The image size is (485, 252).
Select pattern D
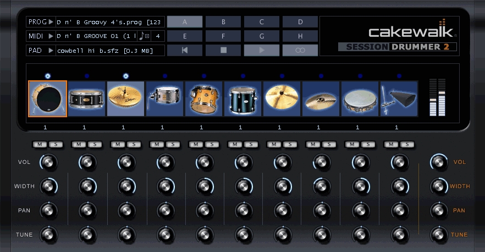point(300,22)
